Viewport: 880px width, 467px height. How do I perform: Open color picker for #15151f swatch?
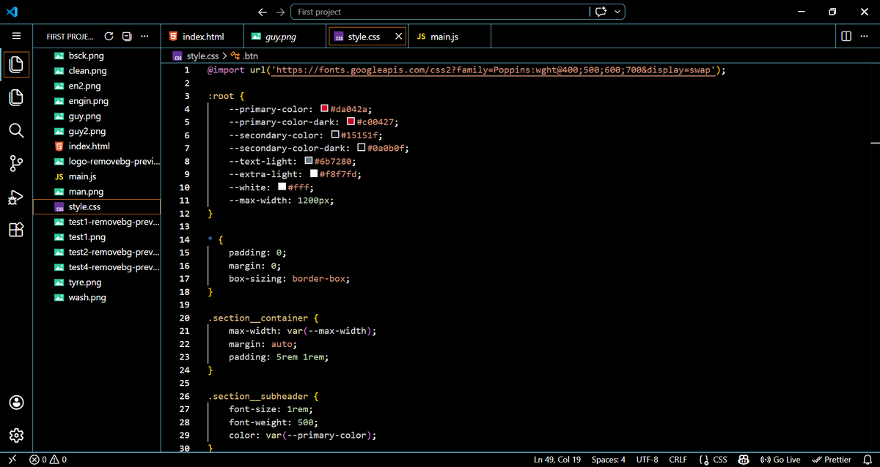335,135
